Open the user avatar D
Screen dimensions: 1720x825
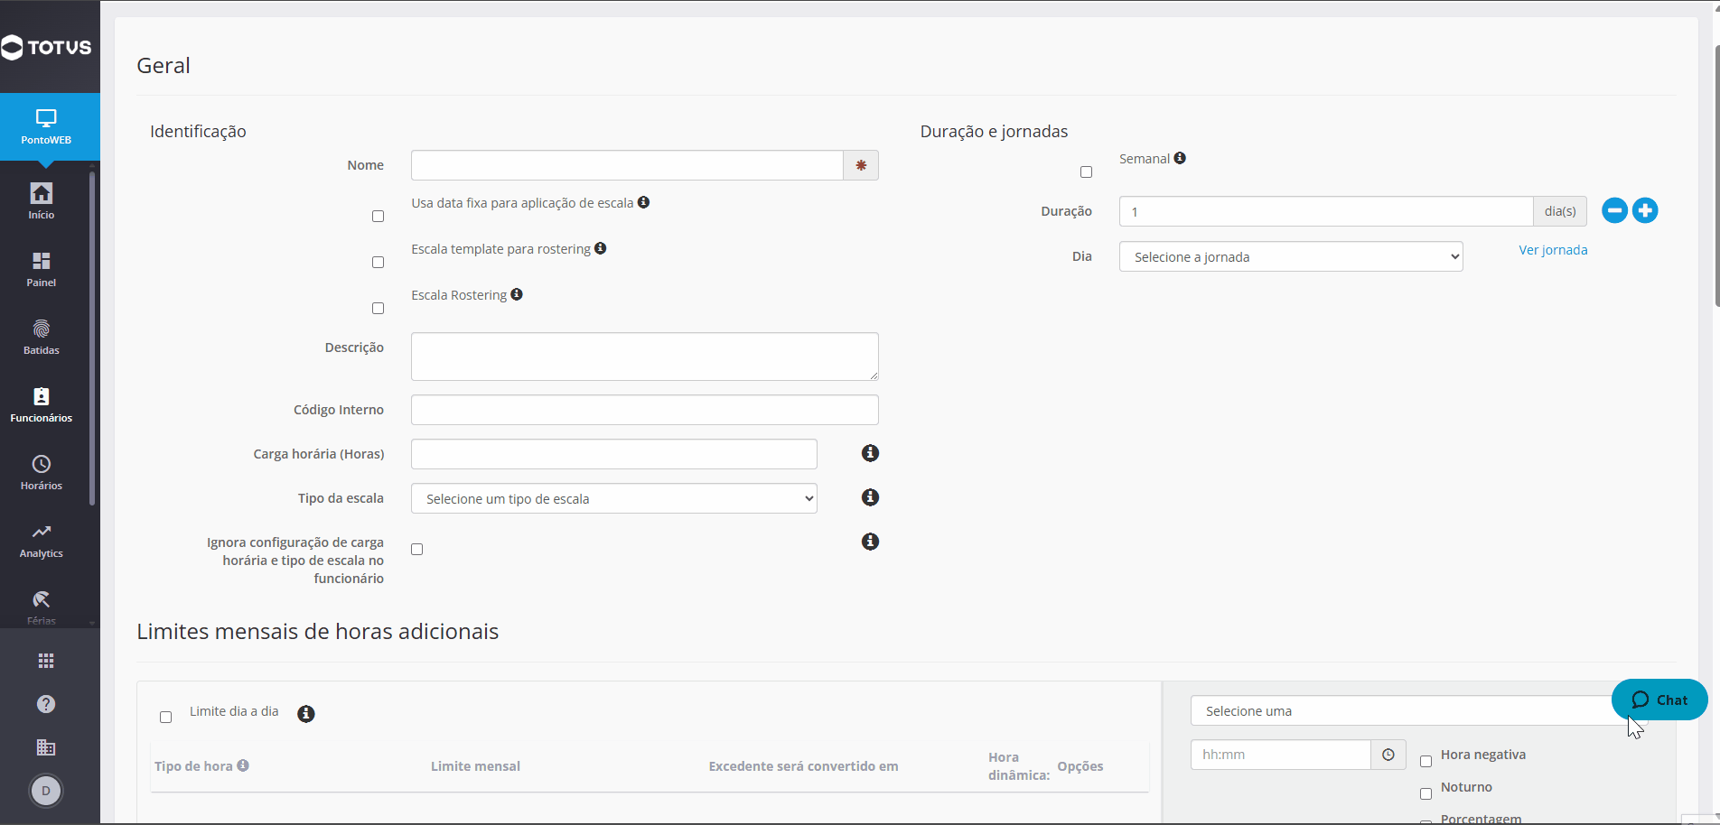point(46,791)
